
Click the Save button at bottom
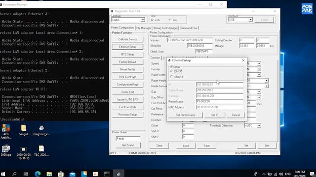[206, 146]
